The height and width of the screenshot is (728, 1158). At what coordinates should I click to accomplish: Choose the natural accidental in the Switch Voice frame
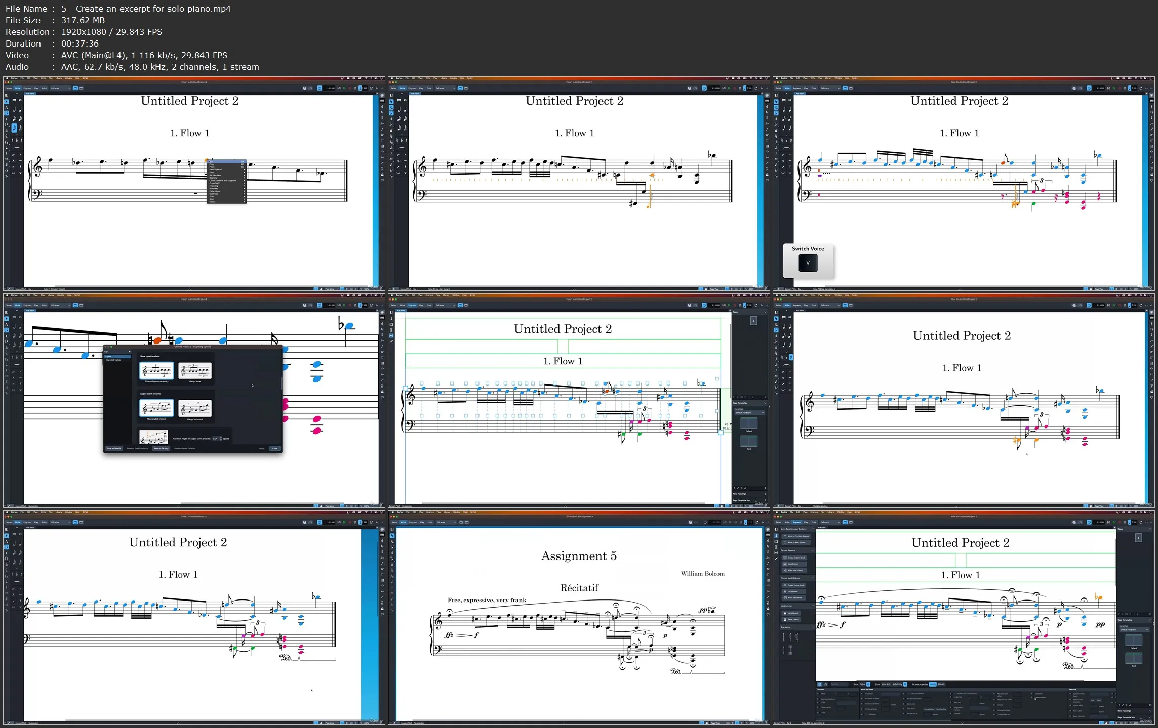[x=782, y=141]
